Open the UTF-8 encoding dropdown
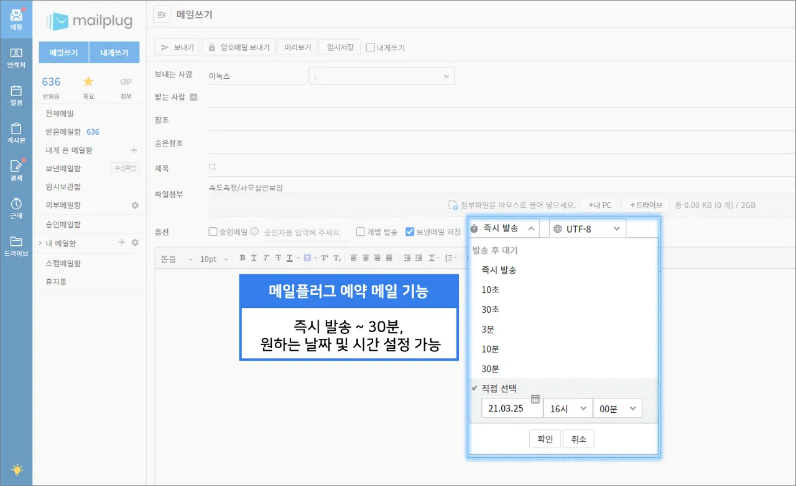The image size is (796, 486). pos(587,228)
